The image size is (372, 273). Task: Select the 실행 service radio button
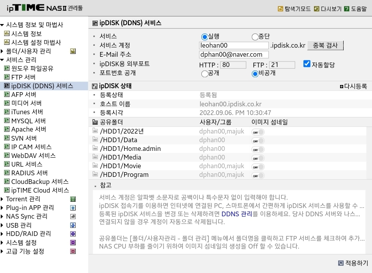(x=204, y=37)
